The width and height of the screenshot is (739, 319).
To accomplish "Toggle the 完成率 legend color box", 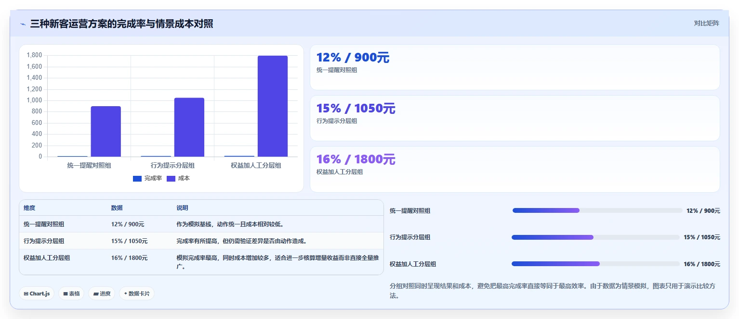I will pyautogui.click(x=137, y=178).
